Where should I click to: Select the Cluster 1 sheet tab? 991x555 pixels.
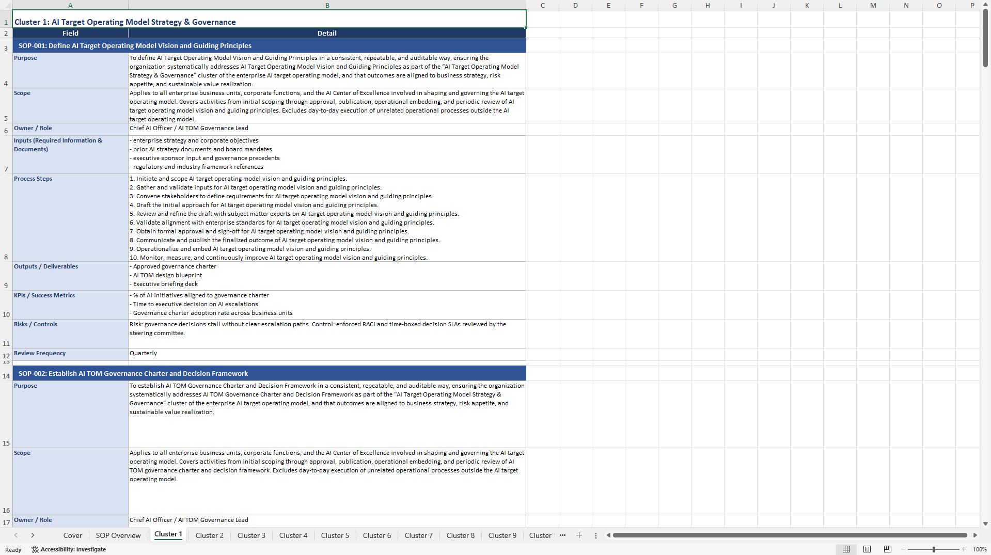(x=168, y=534)
